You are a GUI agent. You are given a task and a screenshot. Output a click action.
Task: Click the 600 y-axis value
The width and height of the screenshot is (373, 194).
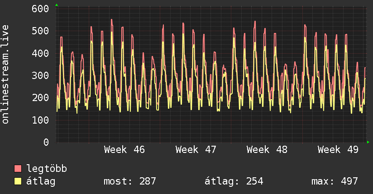tap(40, 9)
